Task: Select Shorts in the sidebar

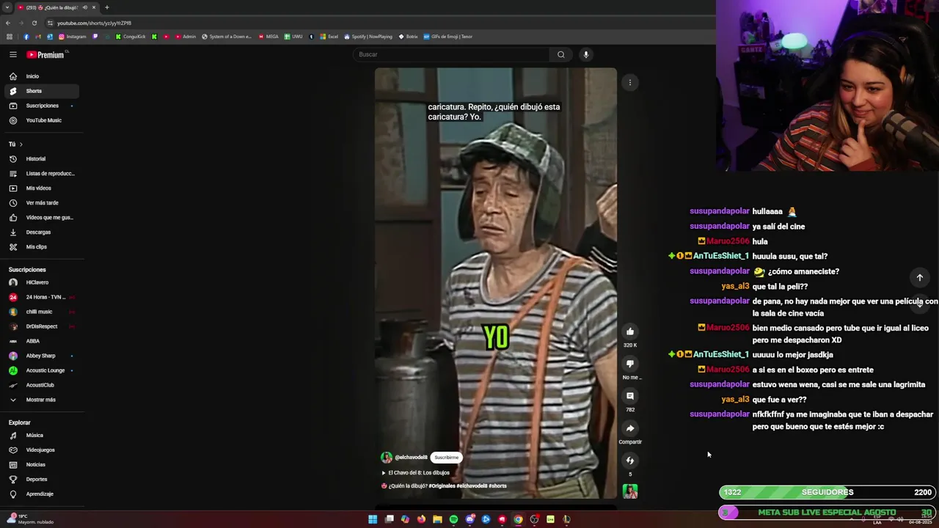Action: (41, 91)
